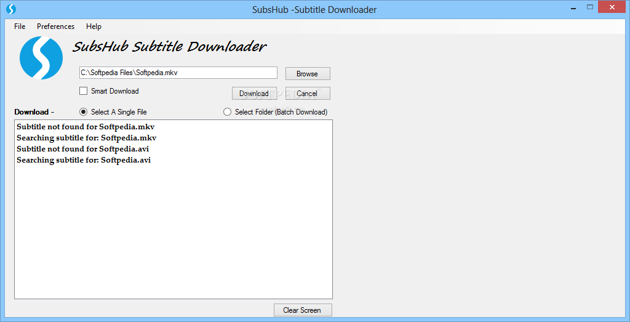630x322 pixels.
Task: Close the SubsHub window
Action: pyautogui.click(x=612, y=7)
